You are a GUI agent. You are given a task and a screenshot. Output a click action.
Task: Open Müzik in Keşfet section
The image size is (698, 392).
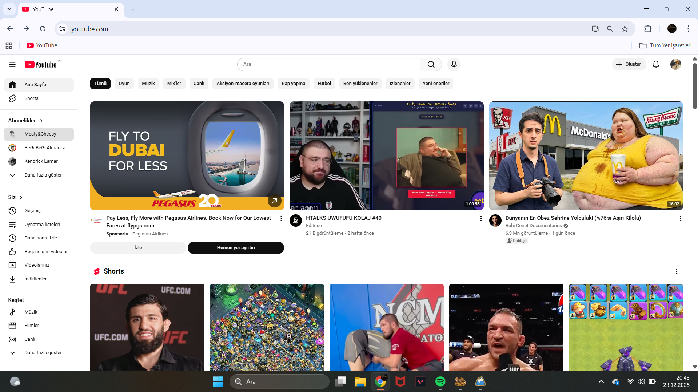(x=39, y=312)
